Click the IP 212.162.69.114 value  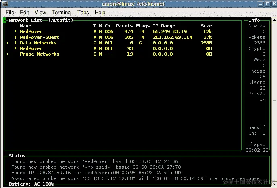[x=173, y=37]
